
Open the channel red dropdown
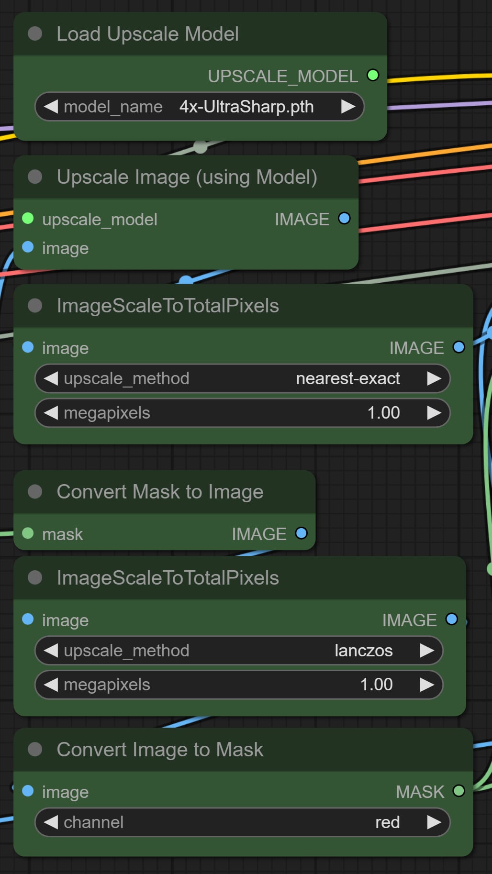click(243, 822)
